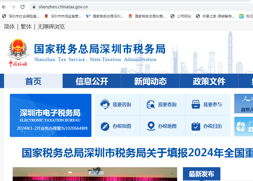Click the 我要参与 inbox icon
The height and width of the screenshot is (181, 253).
pos(196,104)
